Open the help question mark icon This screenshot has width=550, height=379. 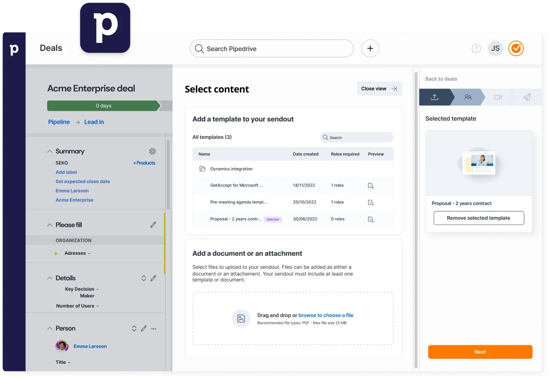(x=476, y=48)
